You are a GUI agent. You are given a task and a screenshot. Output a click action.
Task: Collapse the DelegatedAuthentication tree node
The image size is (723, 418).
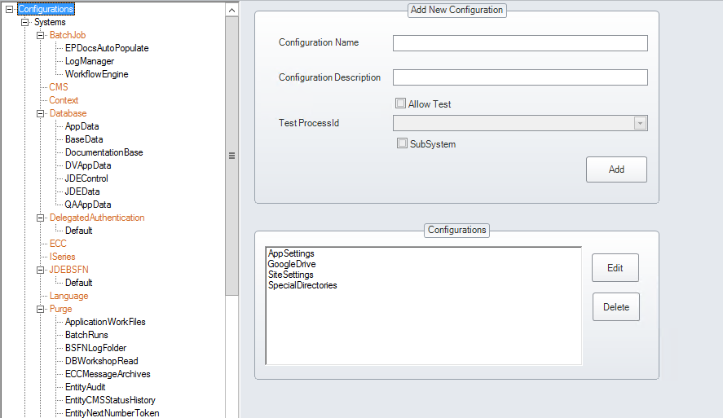tap(41, 218)
